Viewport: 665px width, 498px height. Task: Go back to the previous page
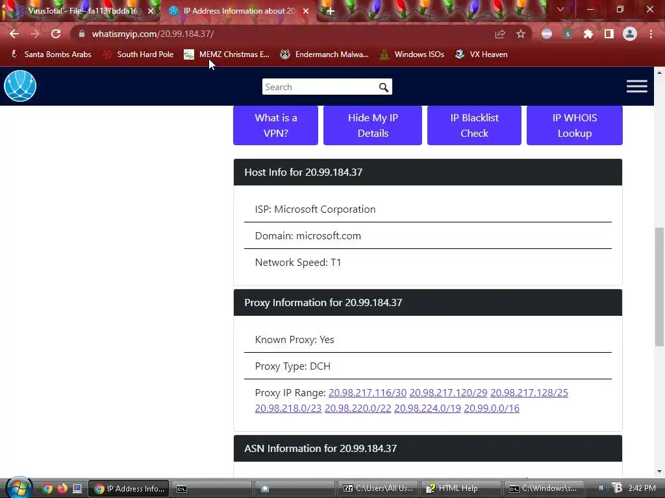tap(14, 34)
